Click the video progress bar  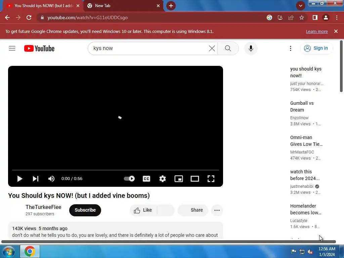(x=116, y=170)
